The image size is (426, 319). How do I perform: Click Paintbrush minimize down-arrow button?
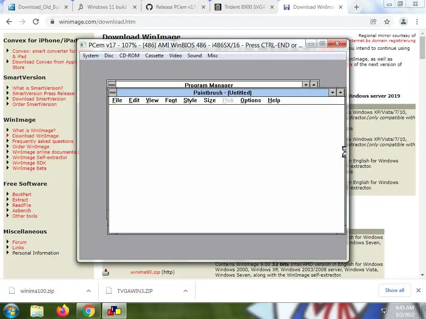pyautogui.click(x=332, y=93)
